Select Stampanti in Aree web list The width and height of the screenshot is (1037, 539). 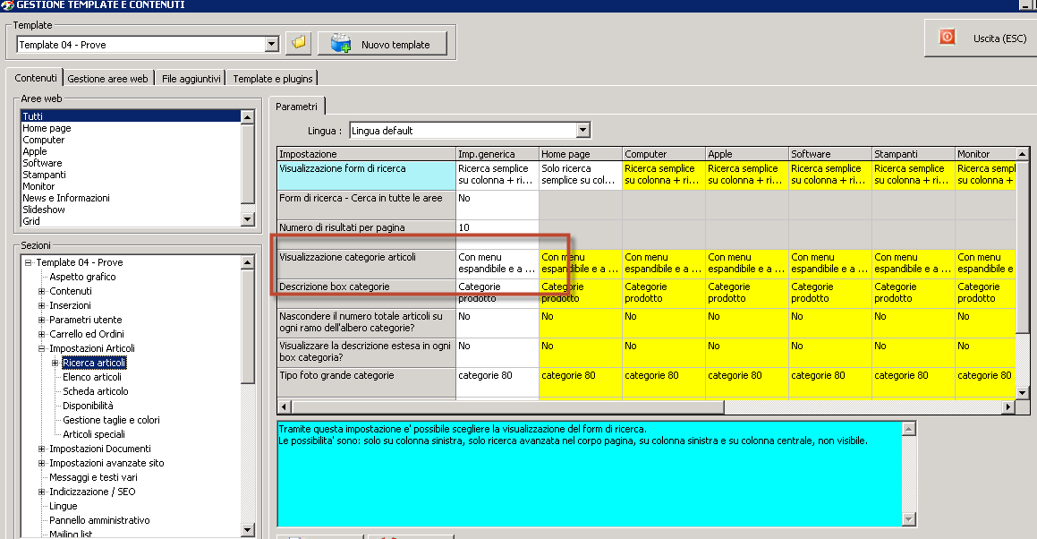(x=44, y=175)
